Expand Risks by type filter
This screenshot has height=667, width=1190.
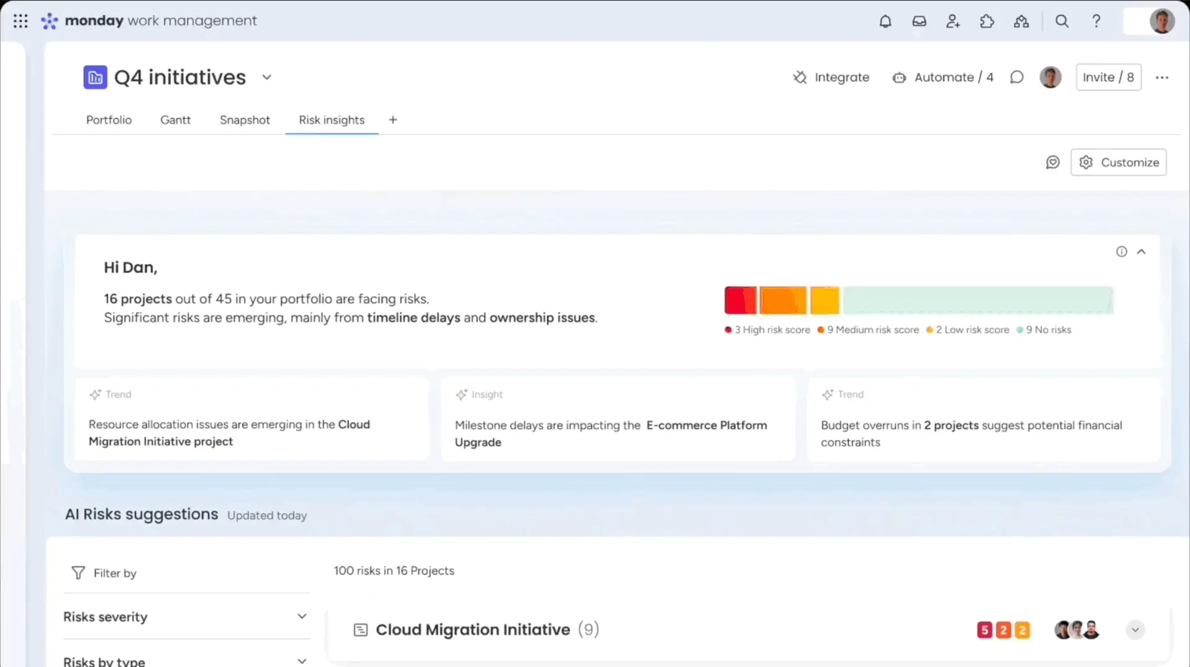tap(186, 661)
